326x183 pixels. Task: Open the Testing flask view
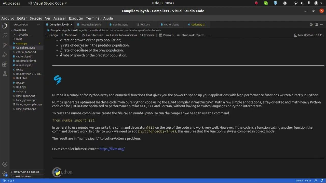coord(5,74)
